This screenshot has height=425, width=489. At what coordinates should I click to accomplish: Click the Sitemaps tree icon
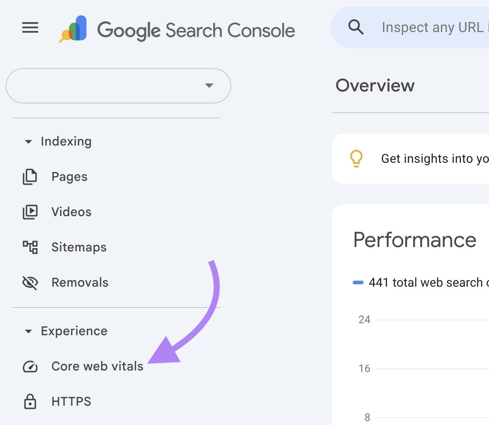click(30, 247)
